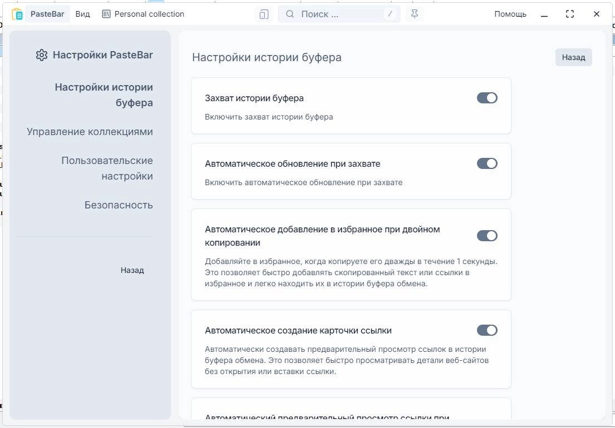
Task: Click the slash shortcut hint in search
Action: coord(390,14)
